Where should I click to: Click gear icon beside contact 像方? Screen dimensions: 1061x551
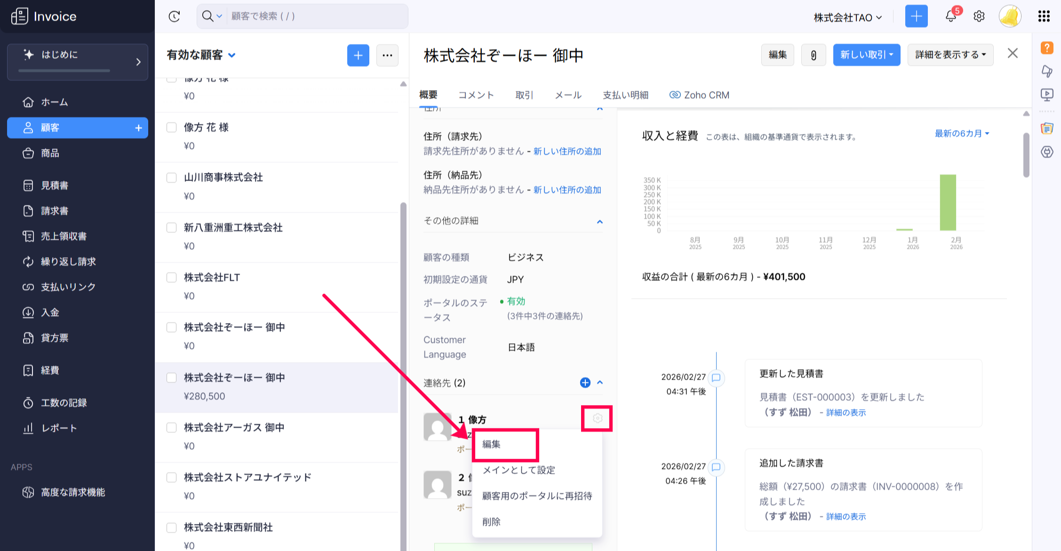click(597, 418)
